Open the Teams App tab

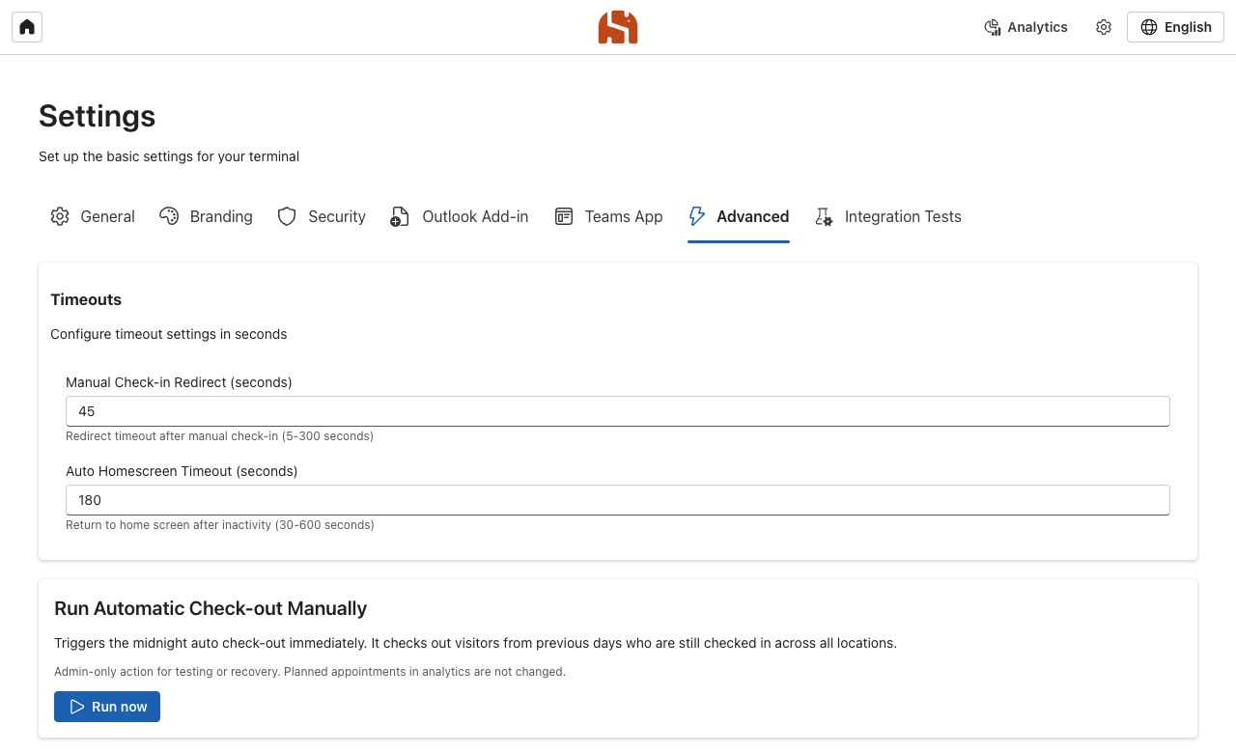[x=608, y=216]
